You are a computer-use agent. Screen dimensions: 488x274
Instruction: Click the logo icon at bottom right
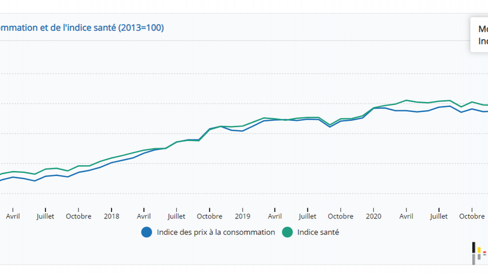(x=479, y=253)
